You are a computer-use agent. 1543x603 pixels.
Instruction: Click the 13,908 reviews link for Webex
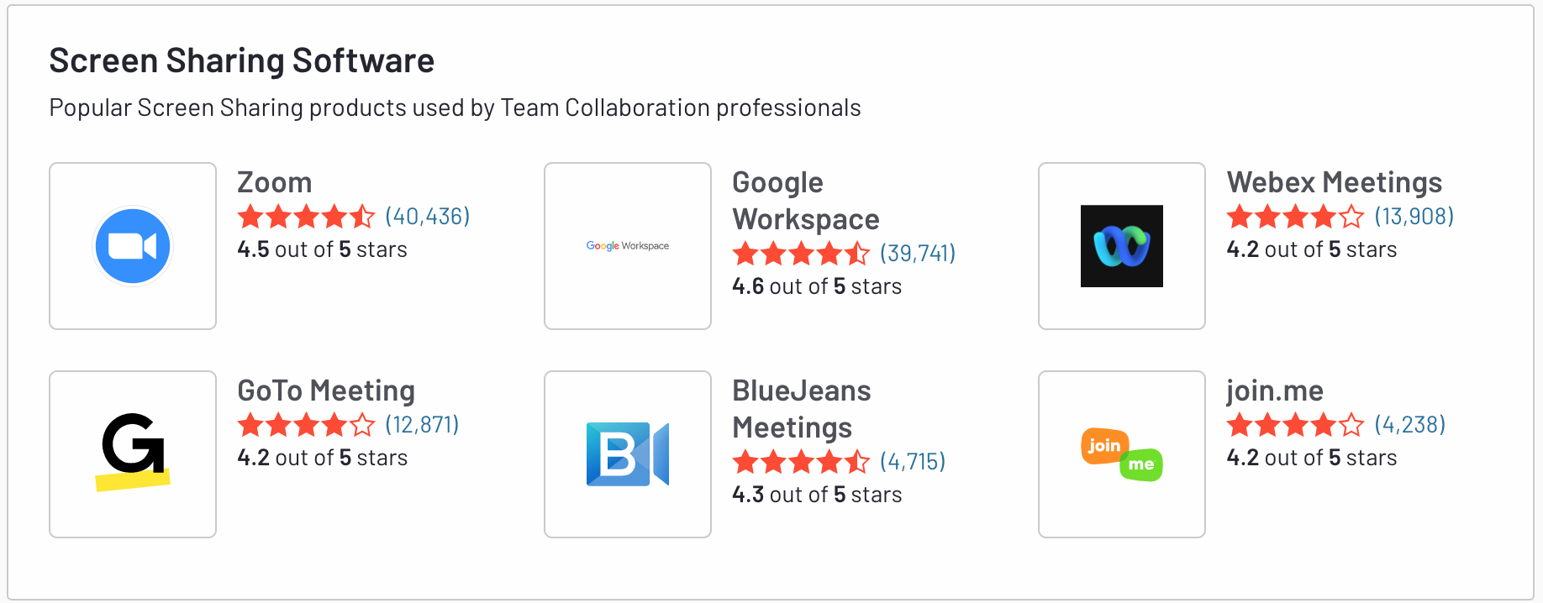click(1414, 216)
